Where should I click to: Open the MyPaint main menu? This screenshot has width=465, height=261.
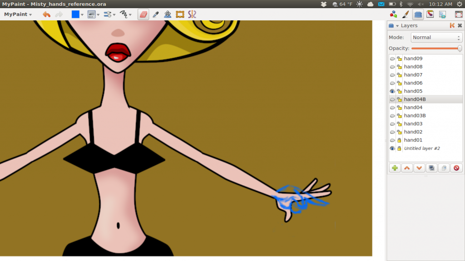18,14
